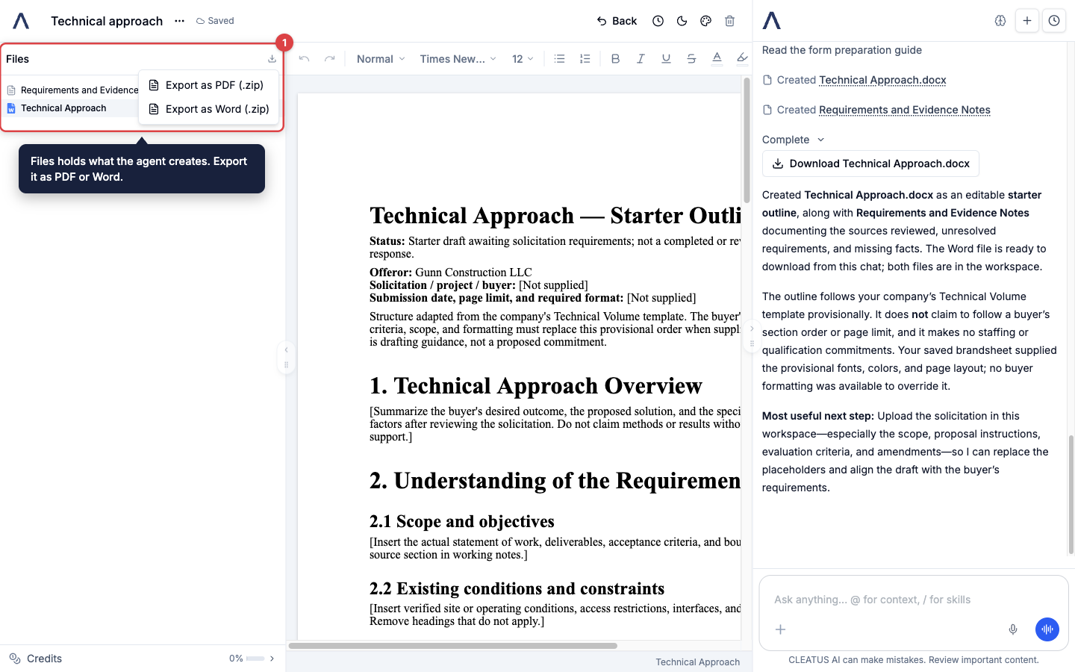Click the document horizontal scrollbar

click(453, 646)
